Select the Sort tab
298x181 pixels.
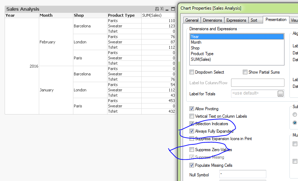254,20
